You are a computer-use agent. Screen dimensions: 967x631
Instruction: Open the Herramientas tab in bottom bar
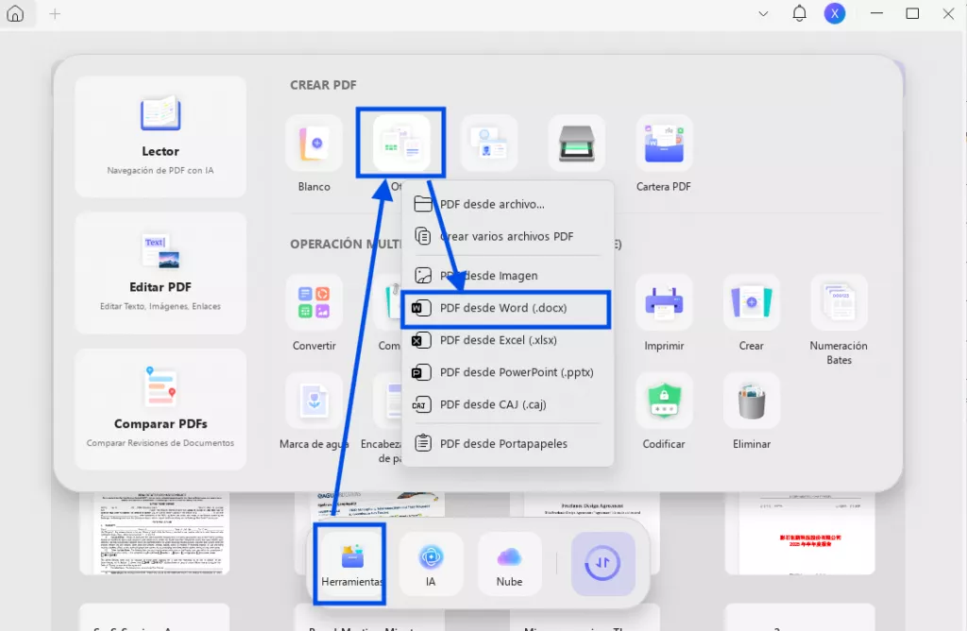coord(351,564)
